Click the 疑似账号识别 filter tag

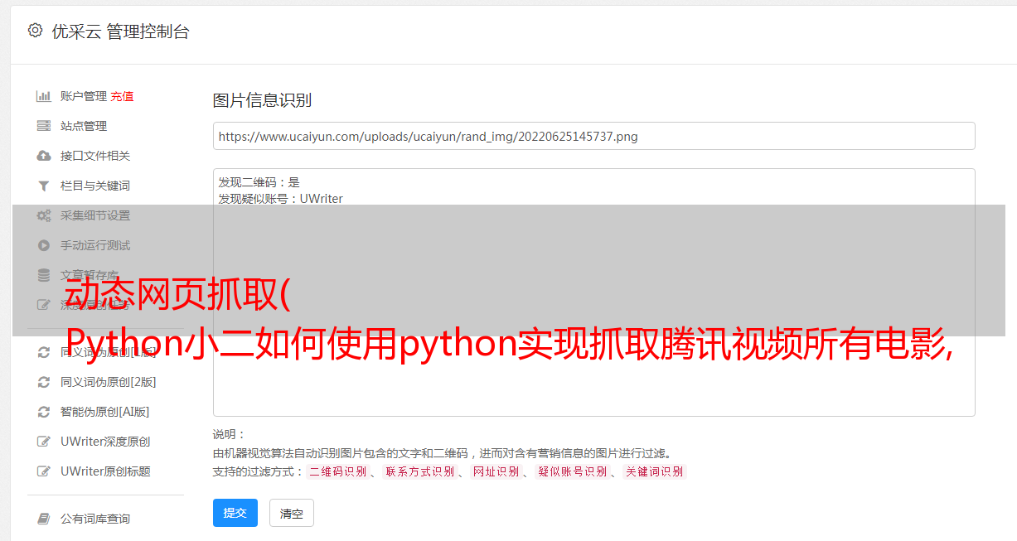pyautogui.click(x=572, y=471)
